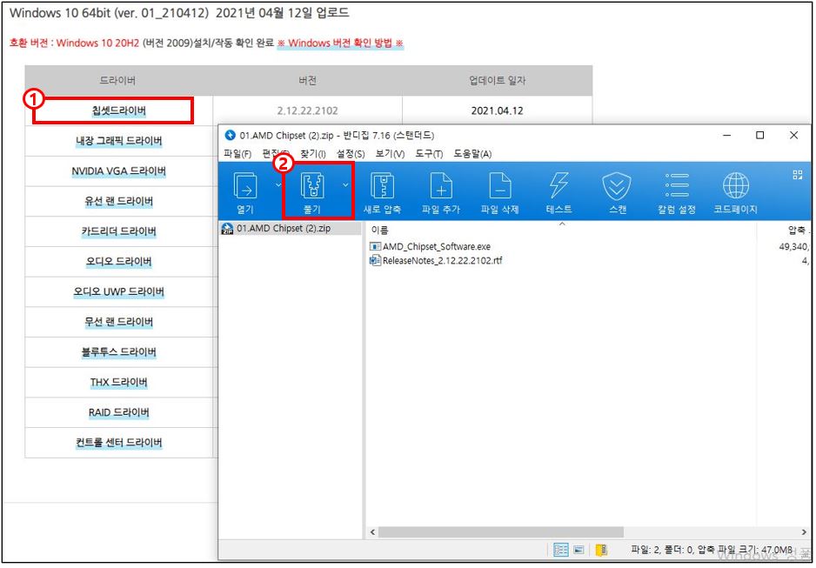Select 01.AMD Chipset (2).zip in tree panel
Screen dimensions: 816x568
[284, 229]
